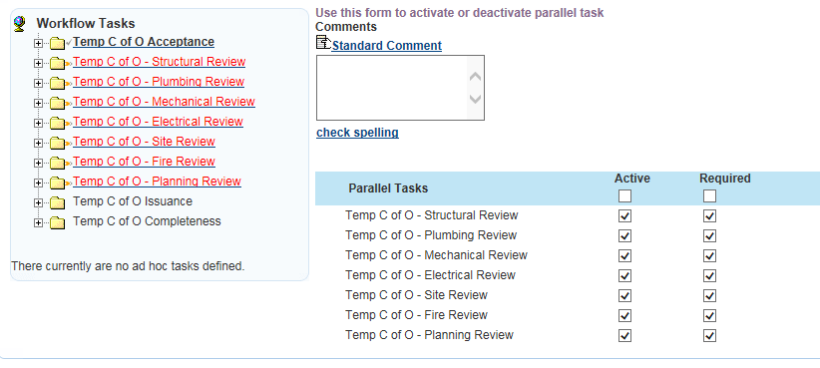This screenshot has height=368, width=820.
Task: Toggle the Active header select-all checkbox
Action: pos(624,196)
